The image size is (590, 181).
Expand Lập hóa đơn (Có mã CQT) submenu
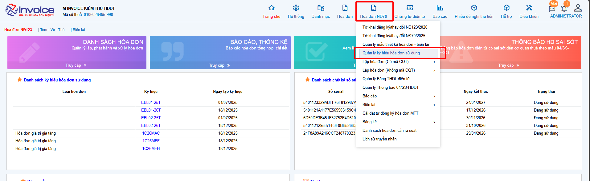[x=434, y=62]
